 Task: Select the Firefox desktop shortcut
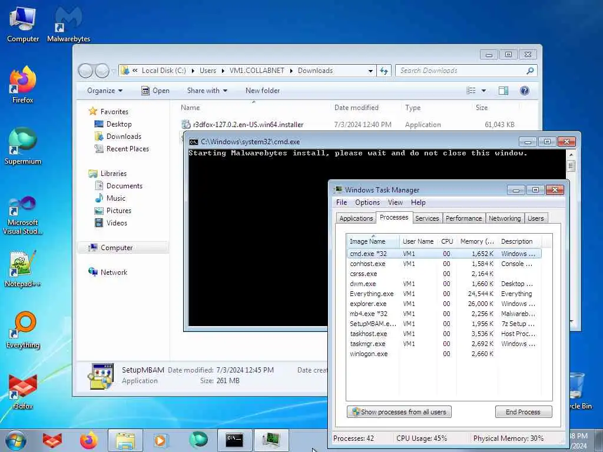pos(23,85)
